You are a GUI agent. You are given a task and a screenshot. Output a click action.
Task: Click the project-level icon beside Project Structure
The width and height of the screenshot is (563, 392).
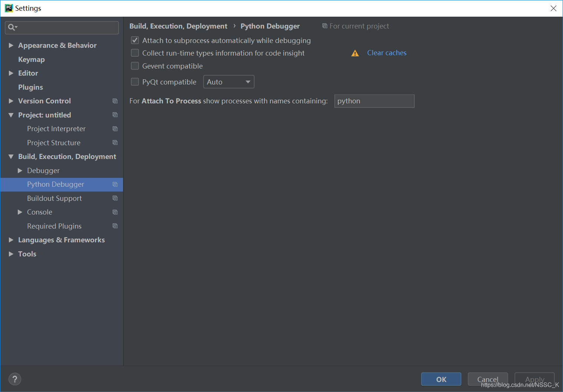point(115,143)
